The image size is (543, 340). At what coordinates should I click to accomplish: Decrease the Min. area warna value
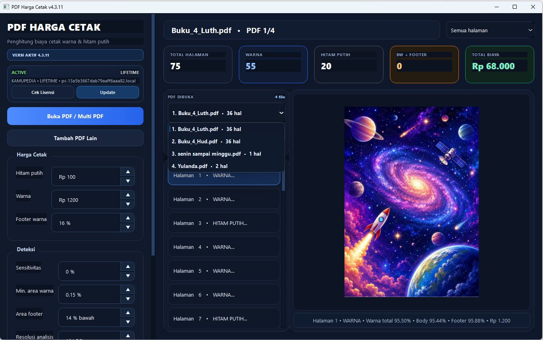128,299
